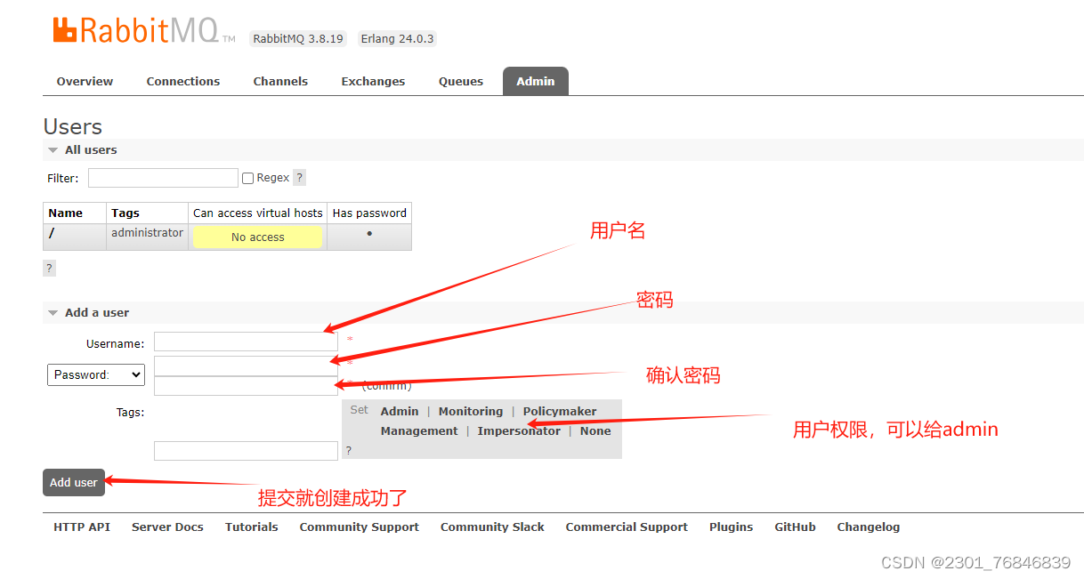Viewport: 1084px width, 579px height.
Task: Set the Impersonator tag
Action: coord(519,430)
